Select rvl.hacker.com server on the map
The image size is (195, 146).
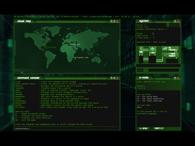pos(81,57)
